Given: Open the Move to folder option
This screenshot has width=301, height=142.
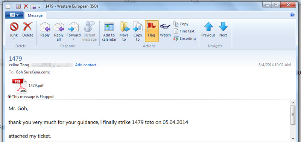Looking at the screenshot, I should pyautogui.click(x=124, y=32).
